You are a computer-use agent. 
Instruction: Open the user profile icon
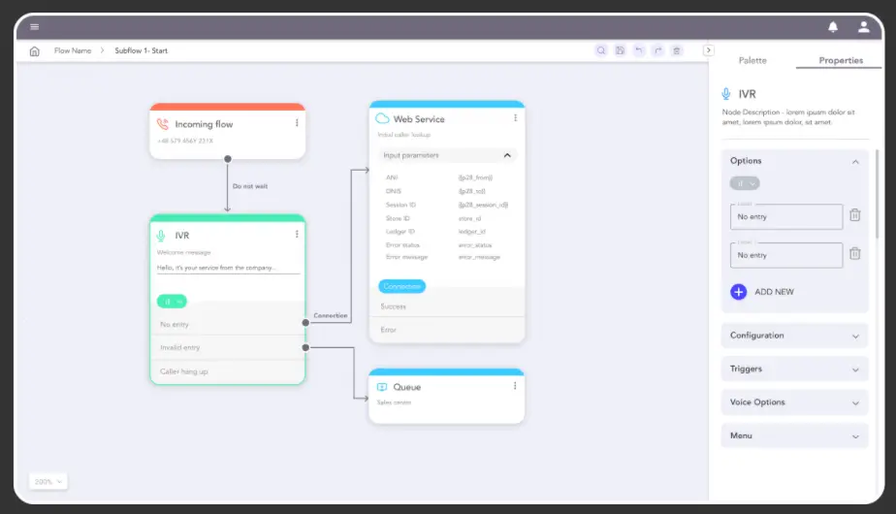coord(863,27)
